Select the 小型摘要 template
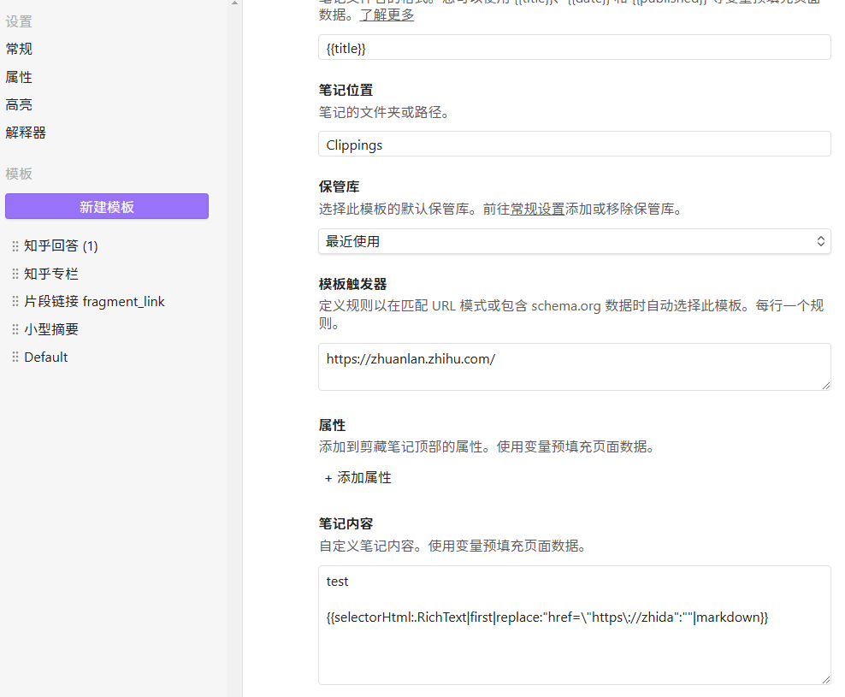 coord(51,329)
